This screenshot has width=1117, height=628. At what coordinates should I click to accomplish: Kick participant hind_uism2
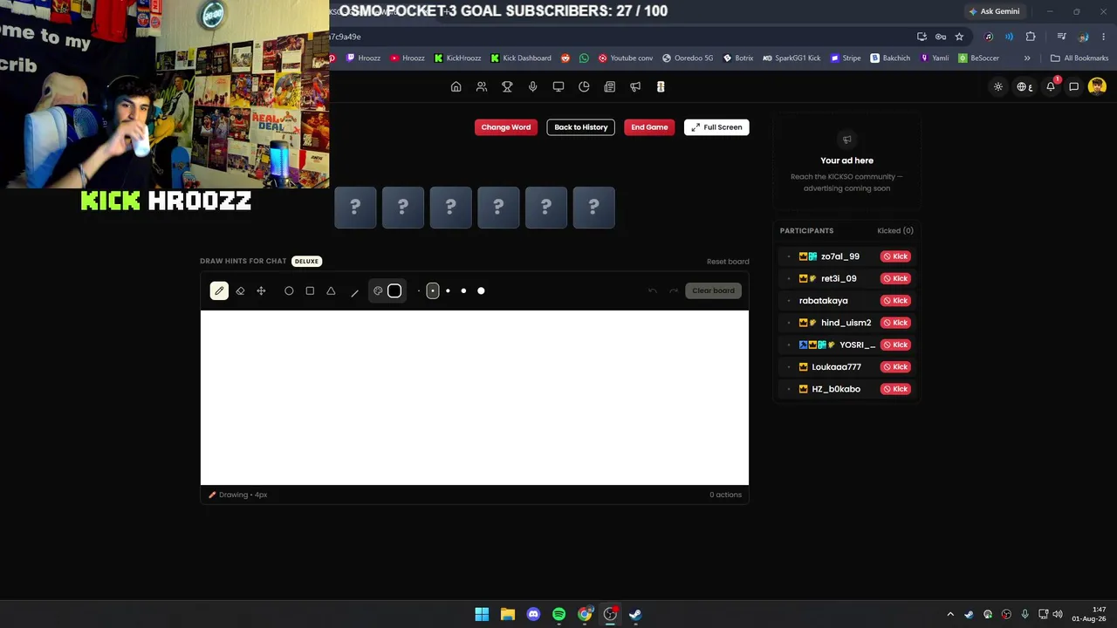(x=895, y=323)
